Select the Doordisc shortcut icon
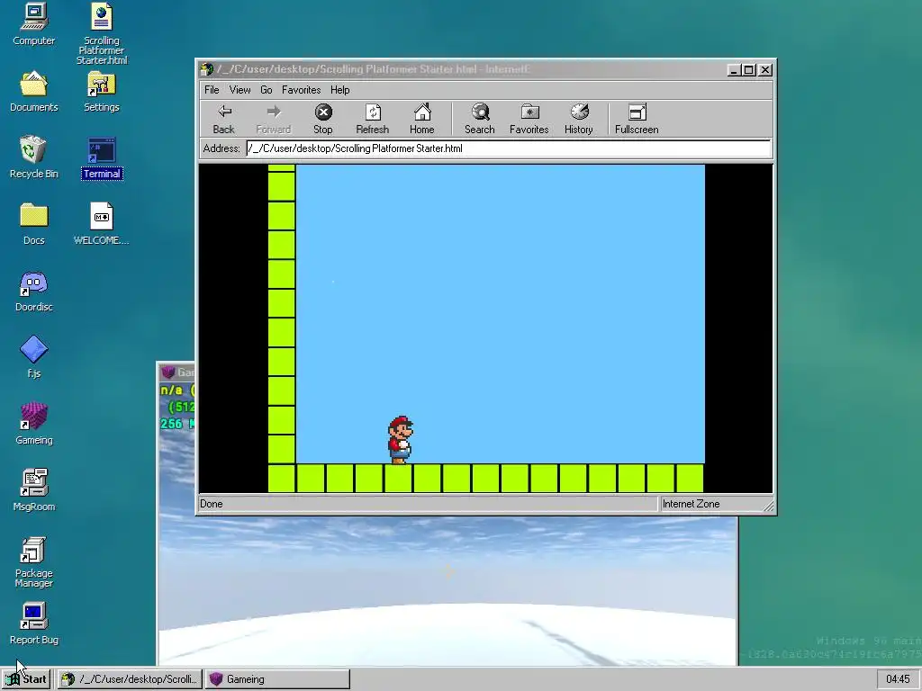The width and height of the screenshot is (922, 691). point(34,292)
